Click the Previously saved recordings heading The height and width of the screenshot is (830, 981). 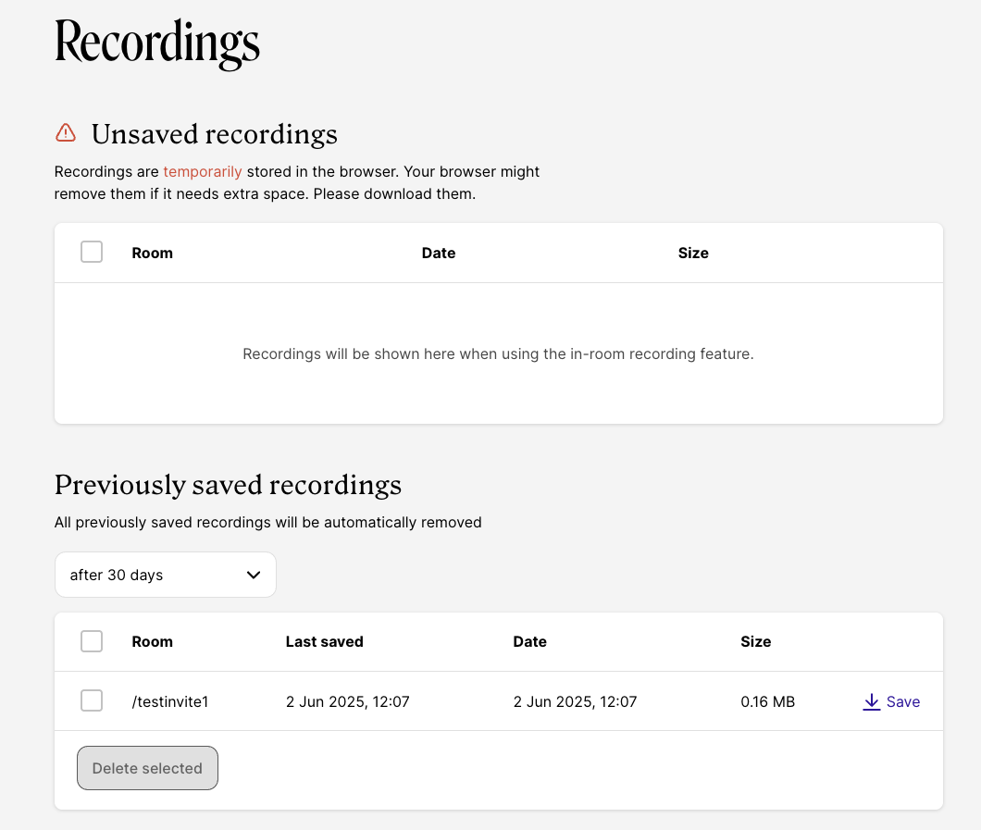click(228, 485)
